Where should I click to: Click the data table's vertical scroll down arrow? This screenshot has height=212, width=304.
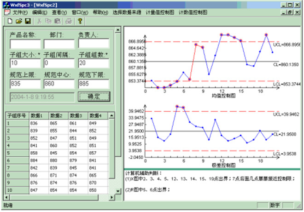click(118, 191)
